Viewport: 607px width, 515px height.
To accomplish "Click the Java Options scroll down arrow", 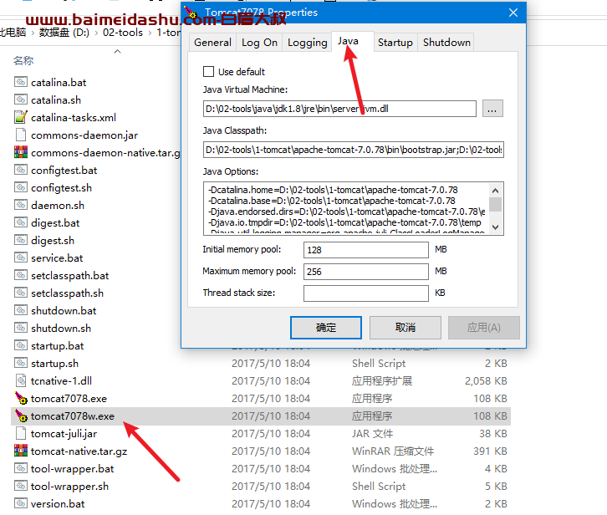I will 495,227.
